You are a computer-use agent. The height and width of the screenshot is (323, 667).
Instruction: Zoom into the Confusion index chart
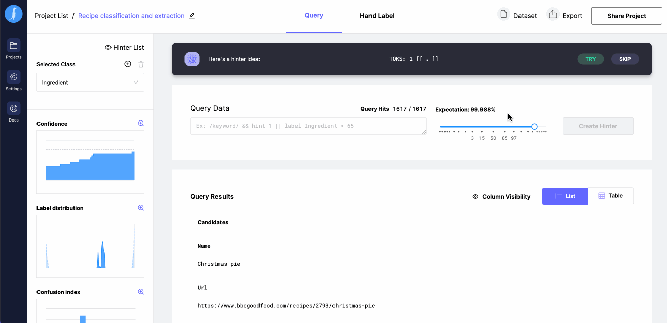141,292
